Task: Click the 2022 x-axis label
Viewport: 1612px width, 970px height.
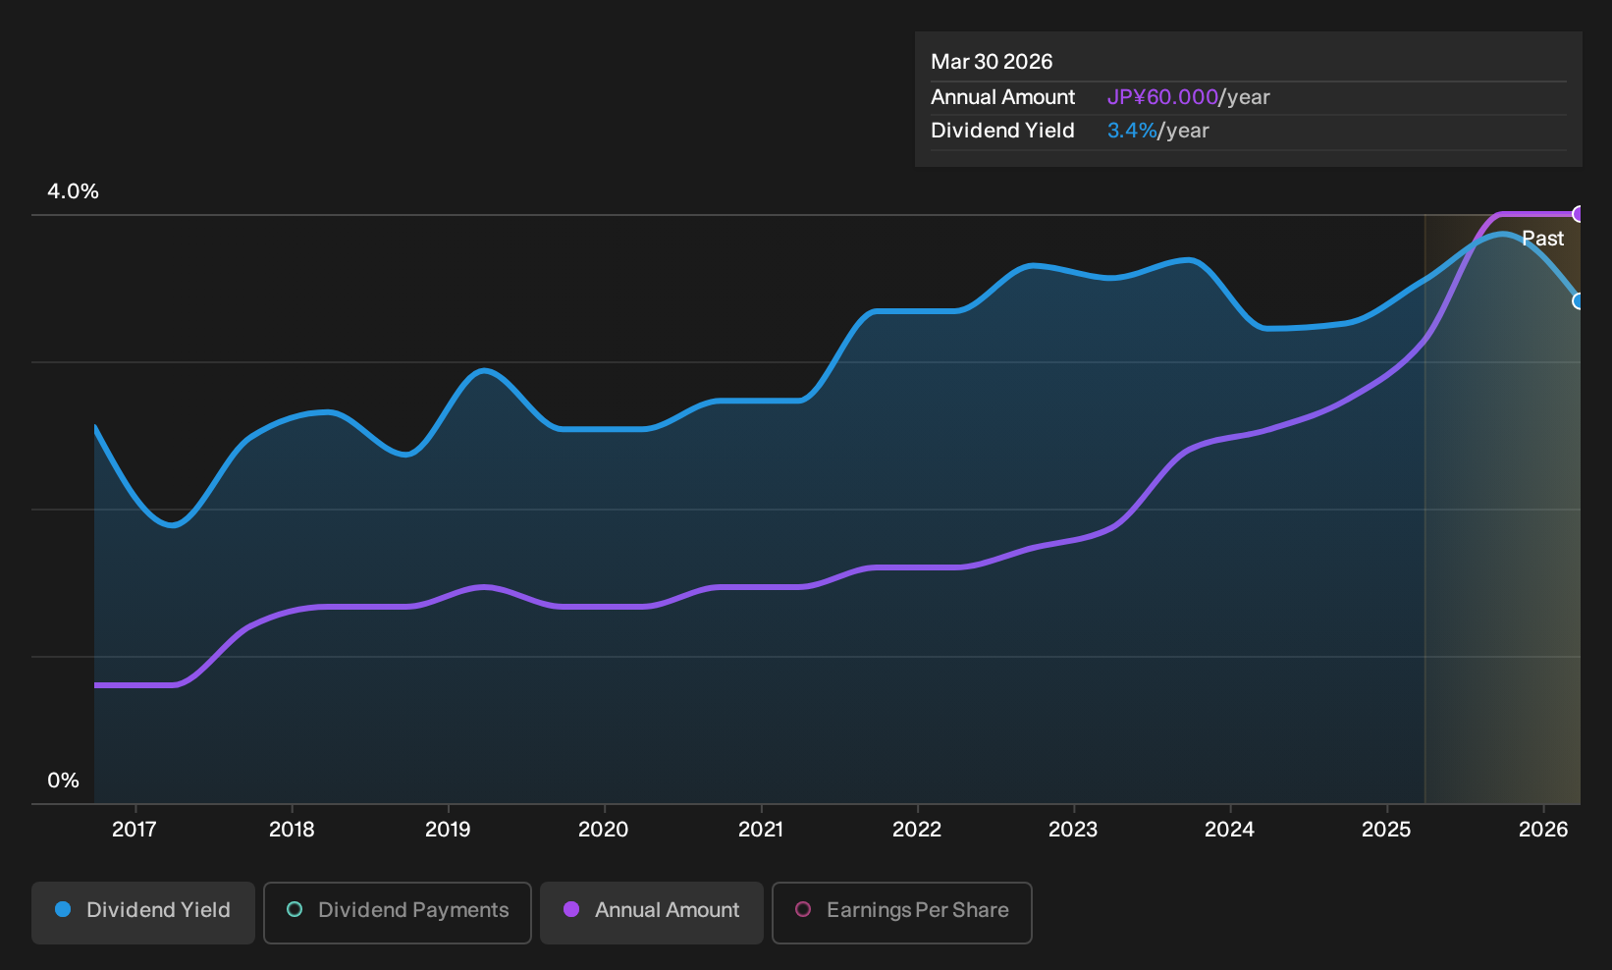Action: (x=917, y=830)
